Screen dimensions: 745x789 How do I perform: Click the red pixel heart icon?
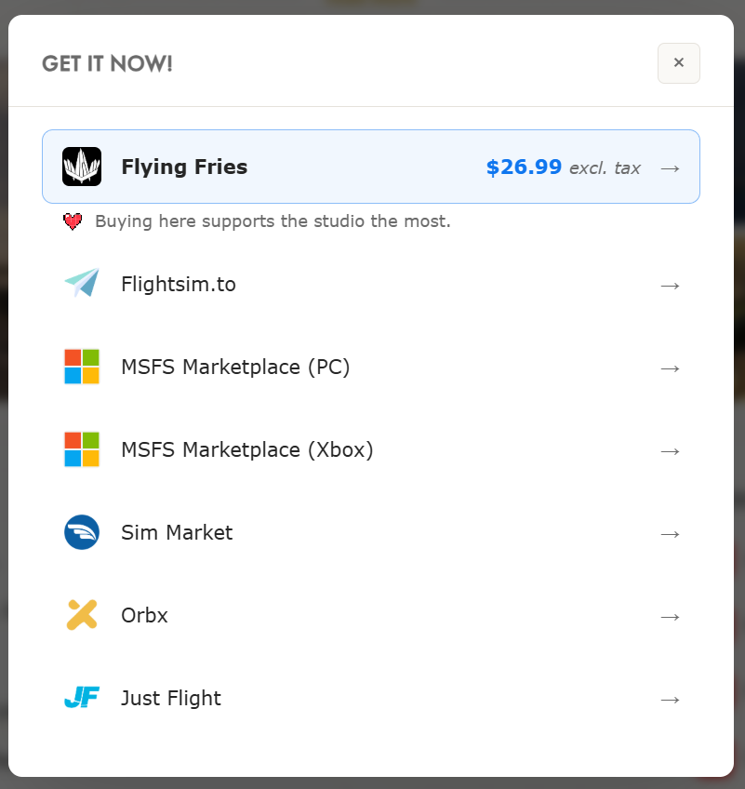tap(73, 221)
